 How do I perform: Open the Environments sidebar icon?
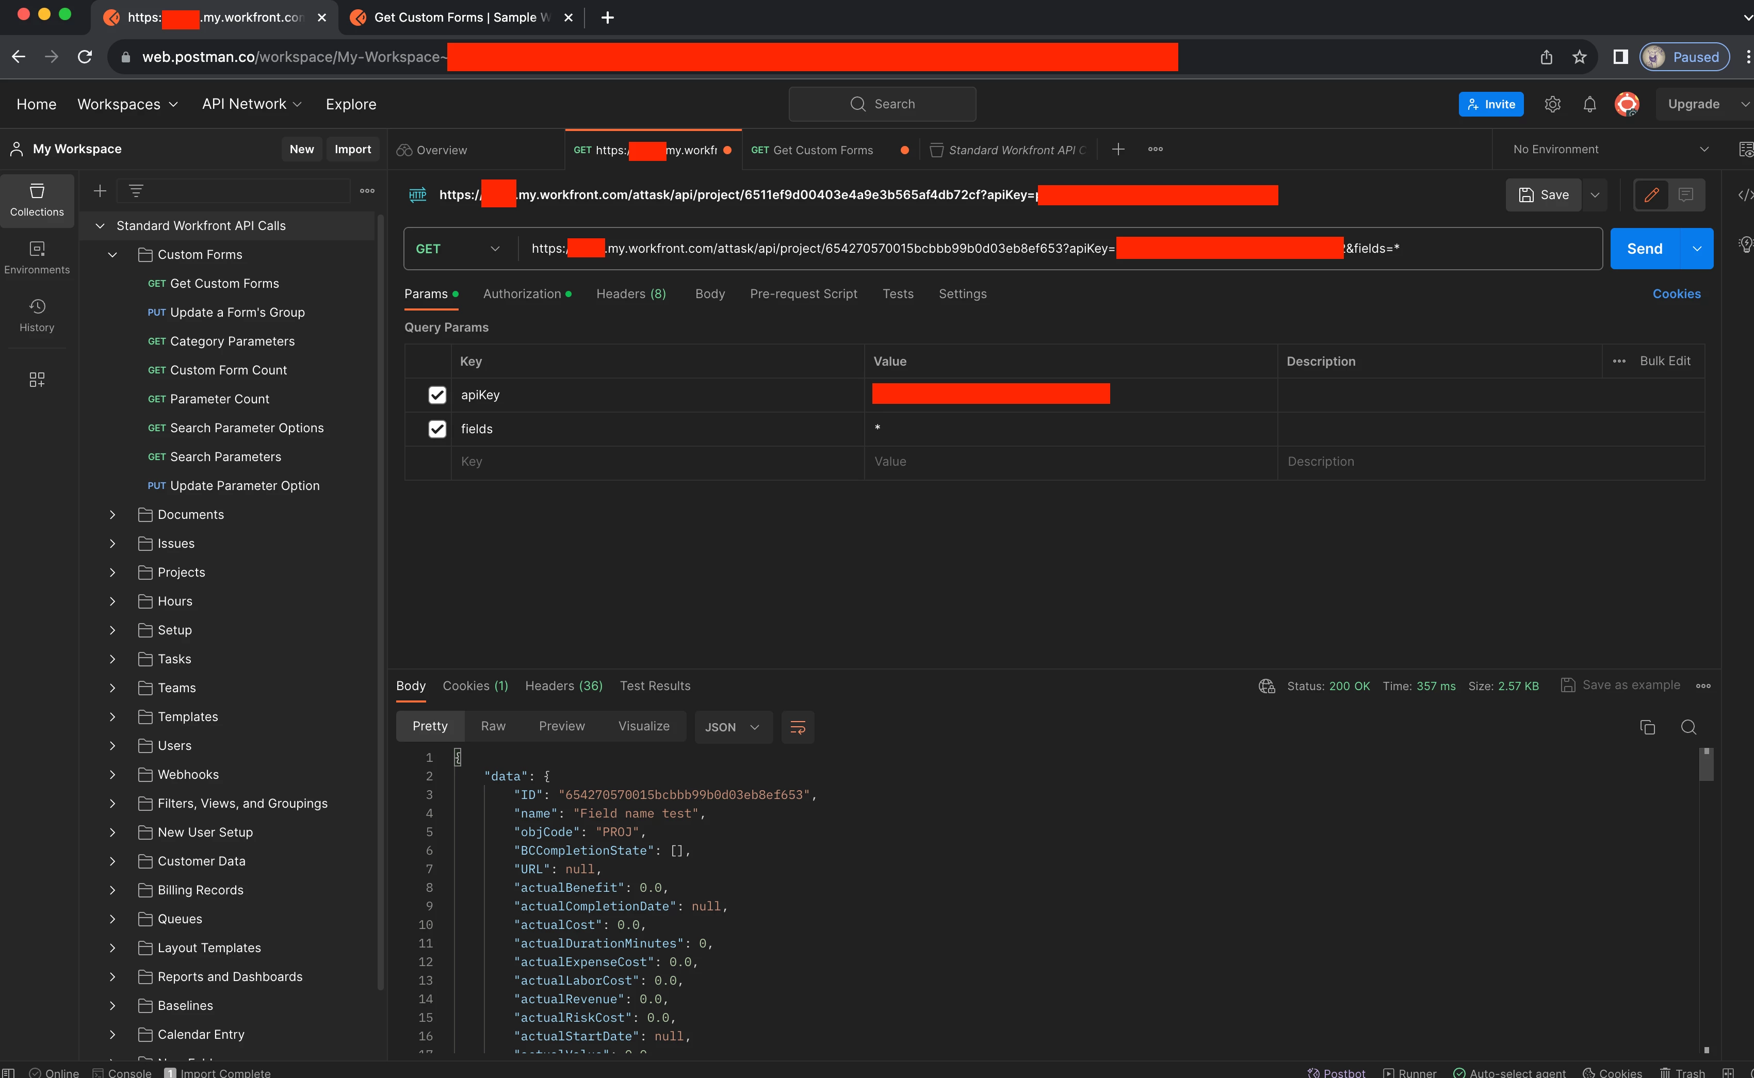(36, 257)
